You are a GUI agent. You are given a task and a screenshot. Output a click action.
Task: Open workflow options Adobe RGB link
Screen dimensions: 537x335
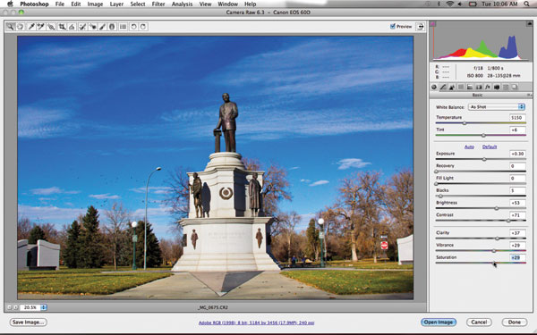point(256,322)
